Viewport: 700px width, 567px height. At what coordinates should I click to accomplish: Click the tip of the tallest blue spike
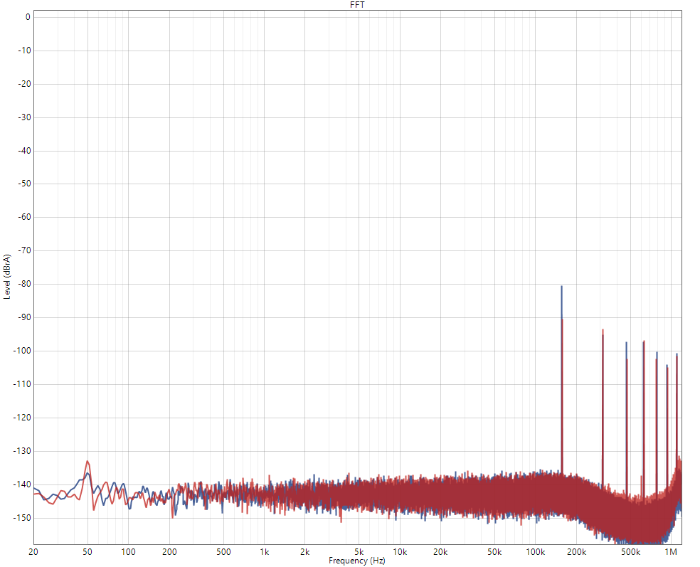pyautogui.click(x=561, y=287)
